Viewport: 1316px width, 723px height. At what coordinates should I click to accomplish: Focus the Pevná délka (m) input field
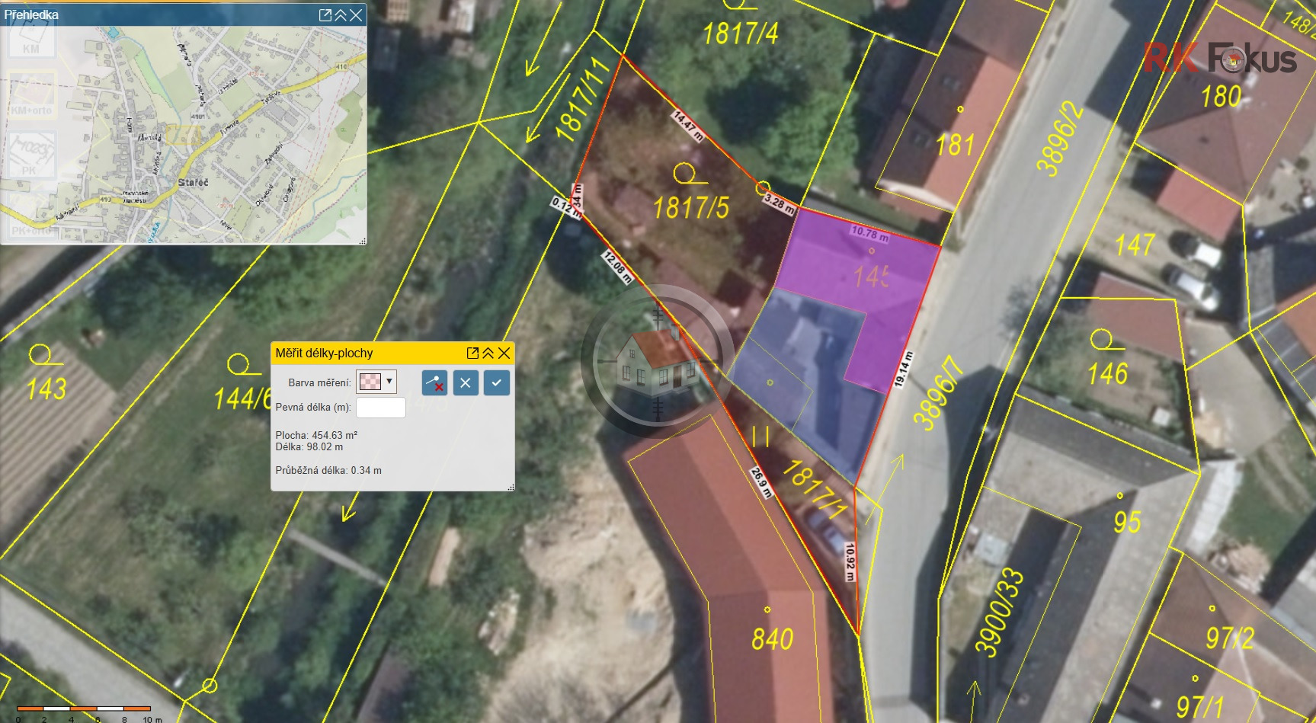tap(380, 408)
